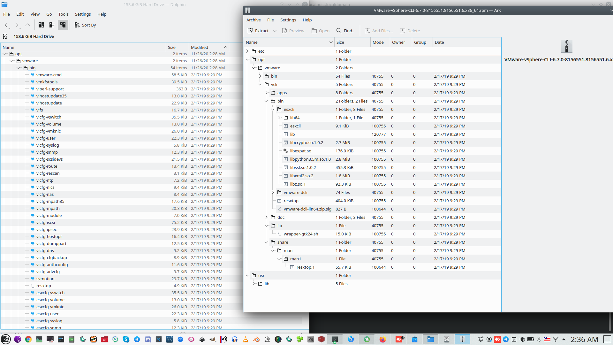Open Firefox from the taskbar

(x=382, y=339)
